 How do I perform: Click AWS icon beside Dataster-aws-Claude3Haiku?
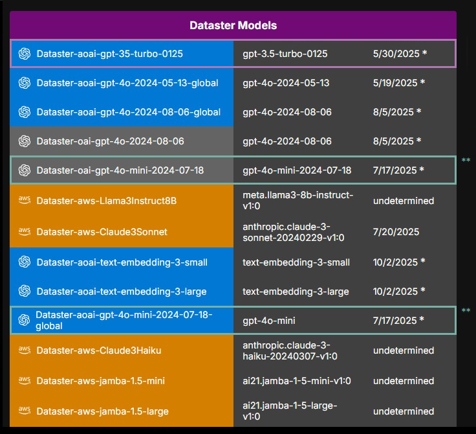point(25,350)
